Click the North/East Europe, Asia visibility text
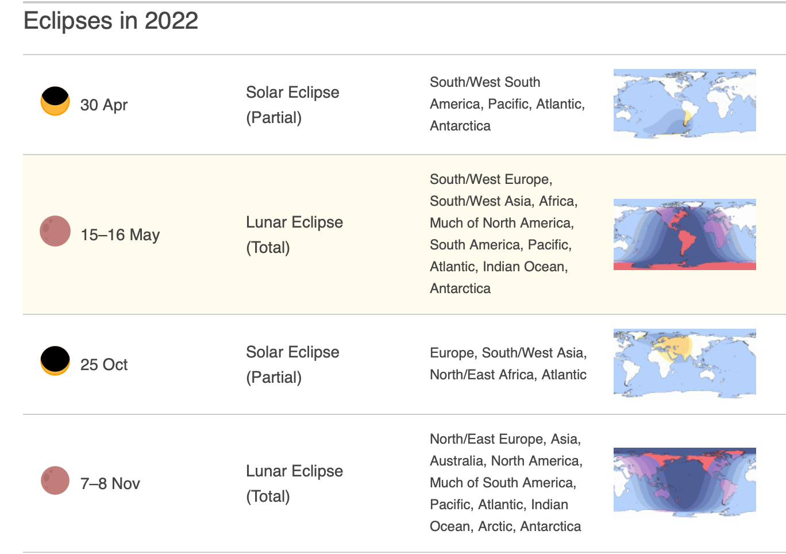 tap(506, 483)
